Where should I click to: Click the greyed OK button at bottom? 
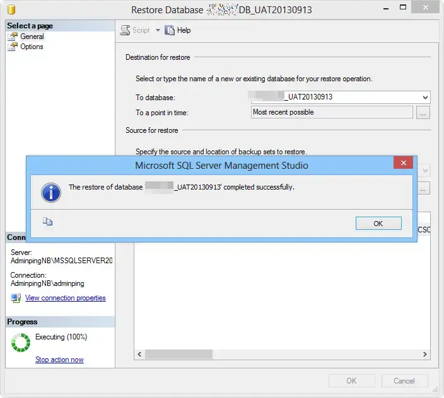(352, 381)
